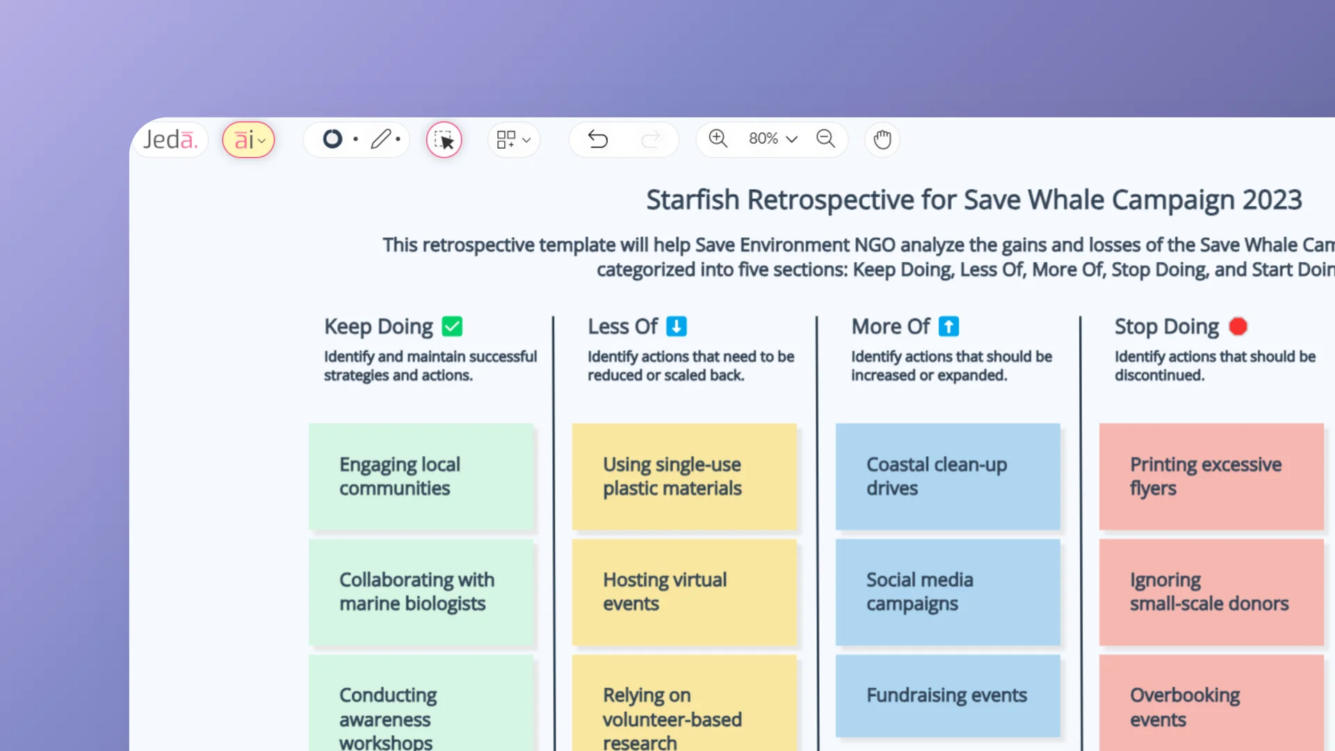1335x751 pixels.
Task: Select the hand pan tool
Action: click(x=882, y=140)
